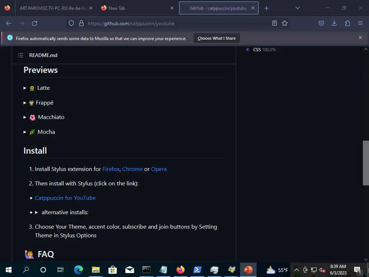Open the notification center icon
This screenshot has height=277, width=369.
tap(358, 270)
